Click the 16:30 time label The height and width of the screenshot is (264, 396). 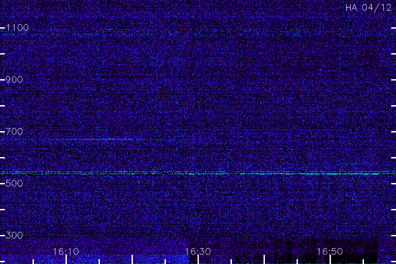point(198,252)
